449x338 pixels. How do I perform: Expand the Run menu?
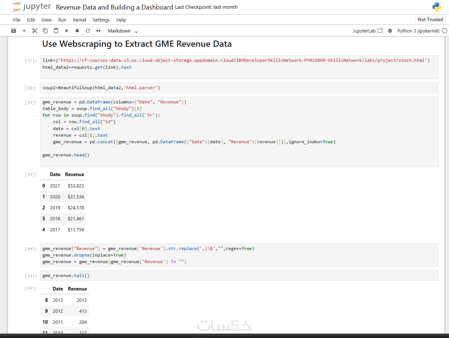[62, 20]
